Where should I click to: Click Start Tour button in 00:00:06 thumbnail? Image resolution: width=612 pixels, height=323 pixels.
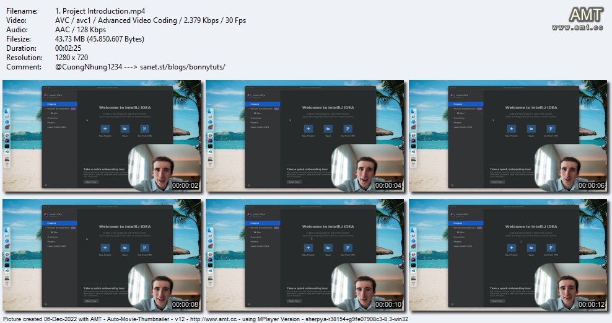pos(497,182)
